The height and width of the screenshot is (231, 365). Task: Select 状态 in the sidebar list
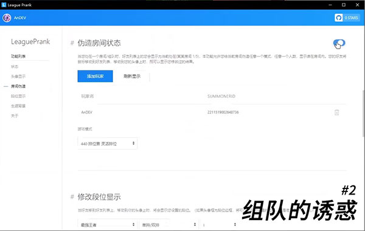15,66
